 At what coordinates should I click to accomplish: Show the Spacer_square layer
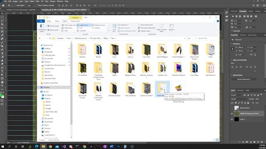tap(232, 108)
